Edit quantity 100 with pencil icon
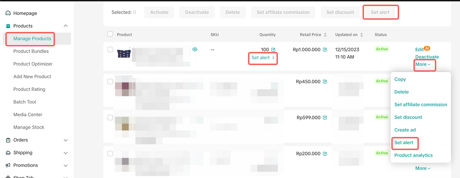 273,50
